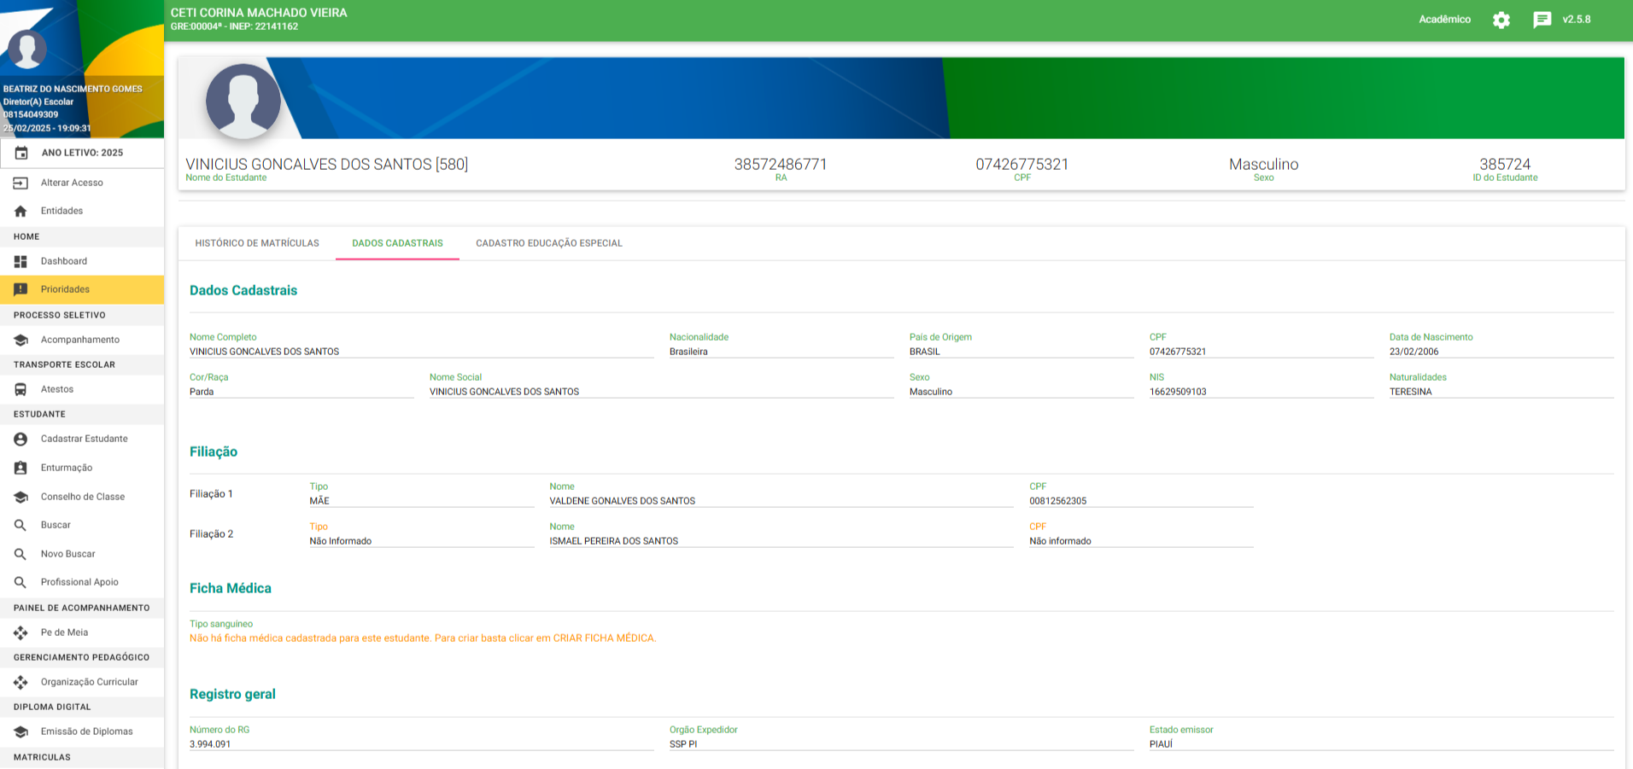Click the Entidades home icon
1633x769 pixels.
20,211
